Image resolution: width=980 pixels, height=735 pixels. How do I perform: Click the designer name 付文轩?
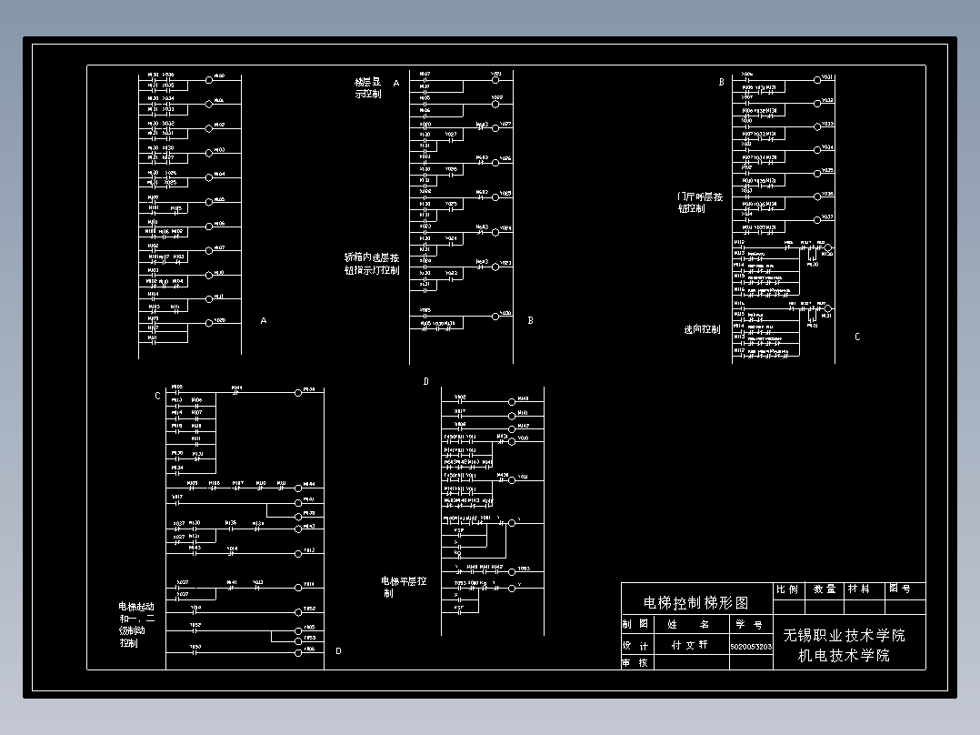coord(689,645)
